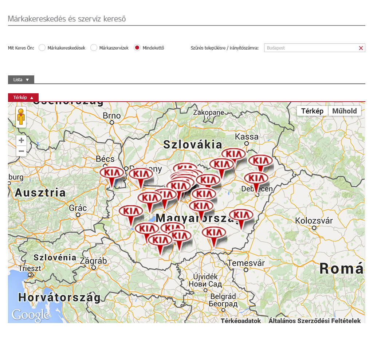Expand the grey Lista panel header
373x346 pixels.
(x=21, y=80)
